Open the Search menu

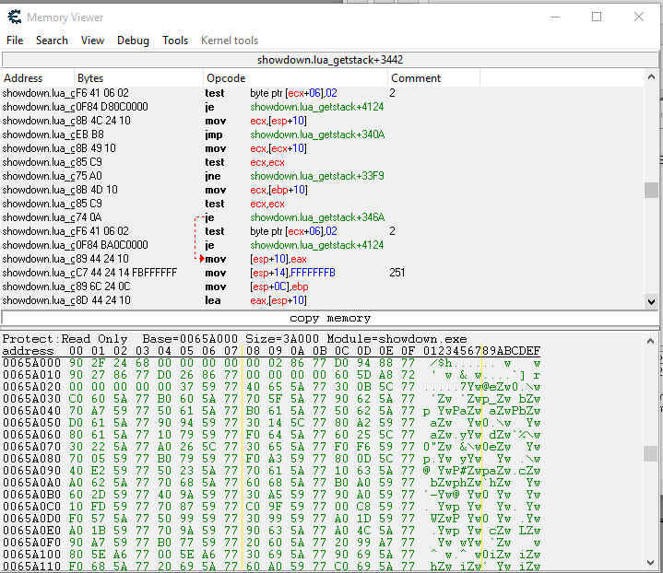[52, 41]
